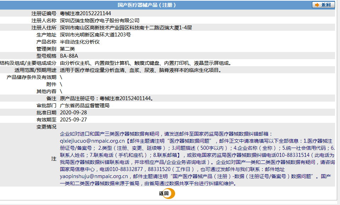Click the label 批准日期
This screenshot has width=340, height=205.
click(x=46, y=113)
